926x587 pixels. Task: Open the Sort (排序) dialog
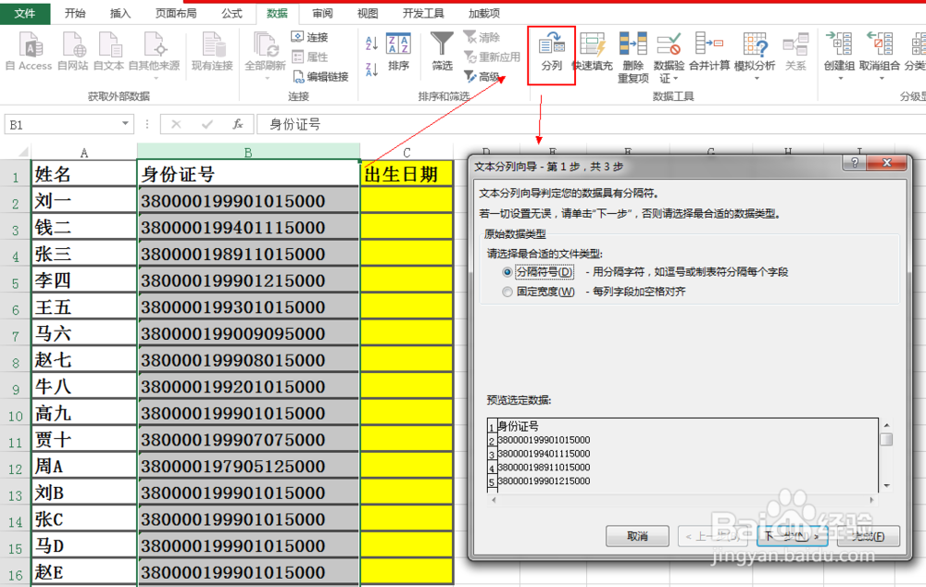point(398,52)
